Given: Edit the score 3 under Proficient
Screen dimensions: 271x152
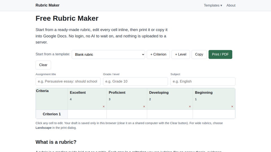Looking at the screenshot, I should click(x=110, y=99).
